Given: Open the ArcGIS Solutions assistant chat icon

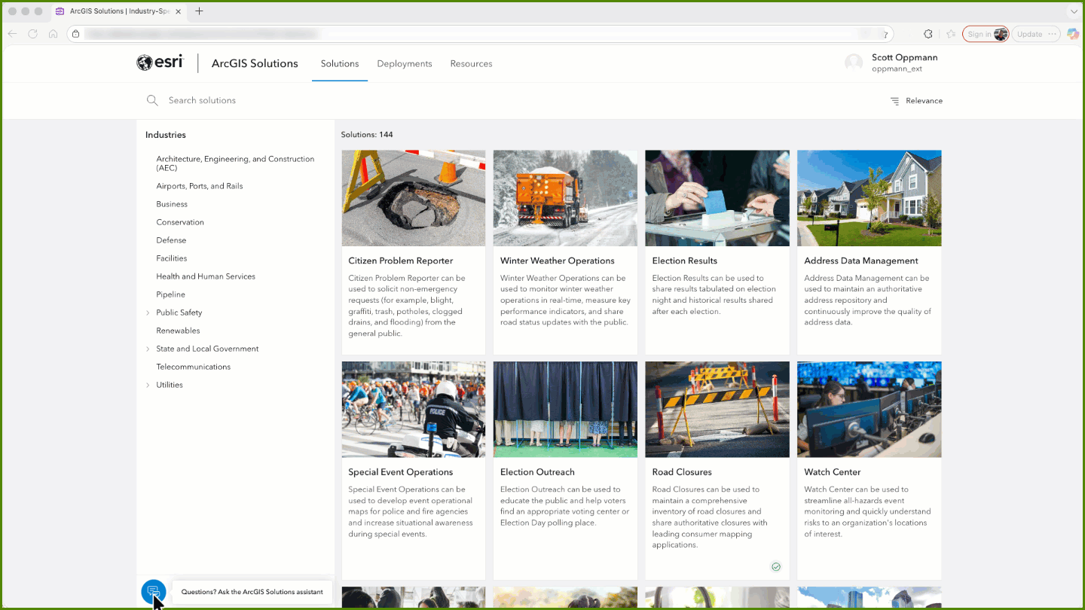Looking at the screenshot, I should coord(153,591).
